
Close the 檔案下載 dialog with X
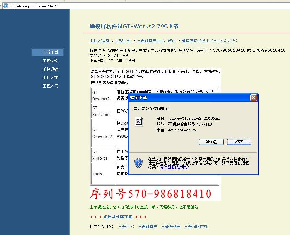(253, 98)
